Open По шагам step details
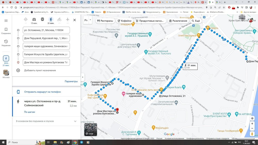 pyautogui.click(x=29, y=112)
